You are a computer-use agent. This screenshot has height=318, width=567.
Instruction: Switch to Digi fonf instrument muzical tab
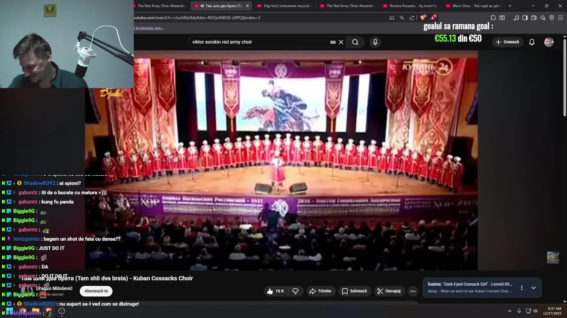284,6
